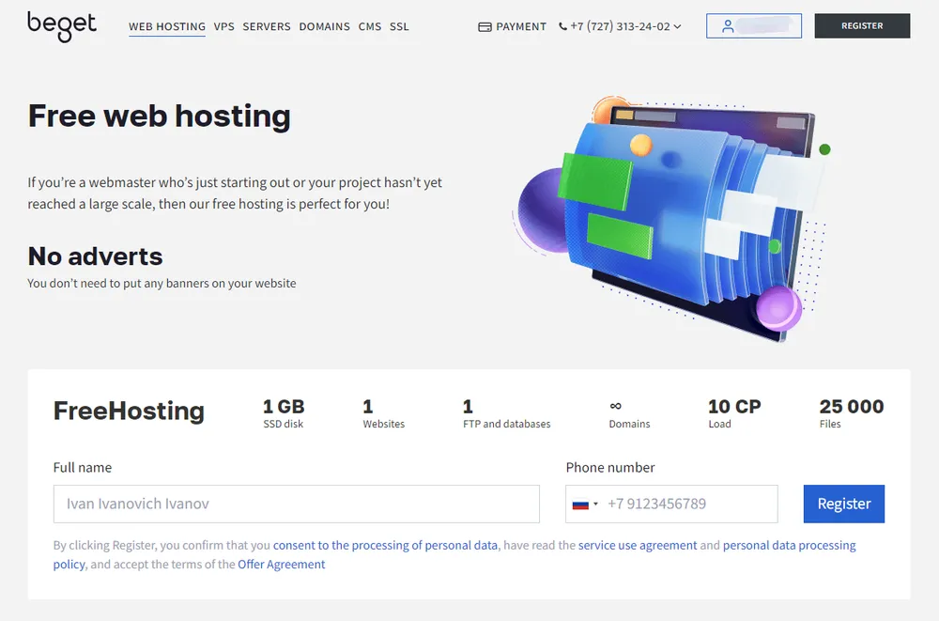939x621 pixels.
Task: Select the CMS menu item
Action: [369, 27]
